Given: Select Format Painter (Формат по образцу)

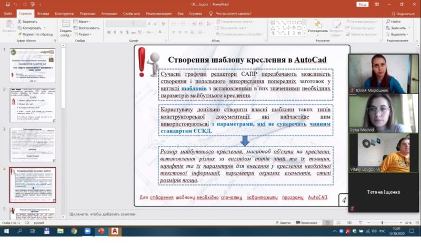Looking at the screenshot, I should (35, 34).
